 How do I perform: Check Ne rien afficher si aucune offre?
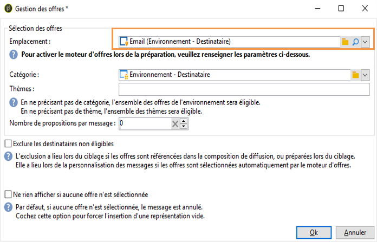coord(8,194)
